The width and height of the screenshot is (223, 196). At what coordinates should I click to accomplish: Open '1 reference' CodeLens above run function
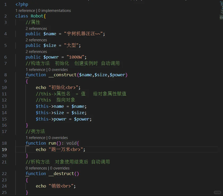point(36,138)
